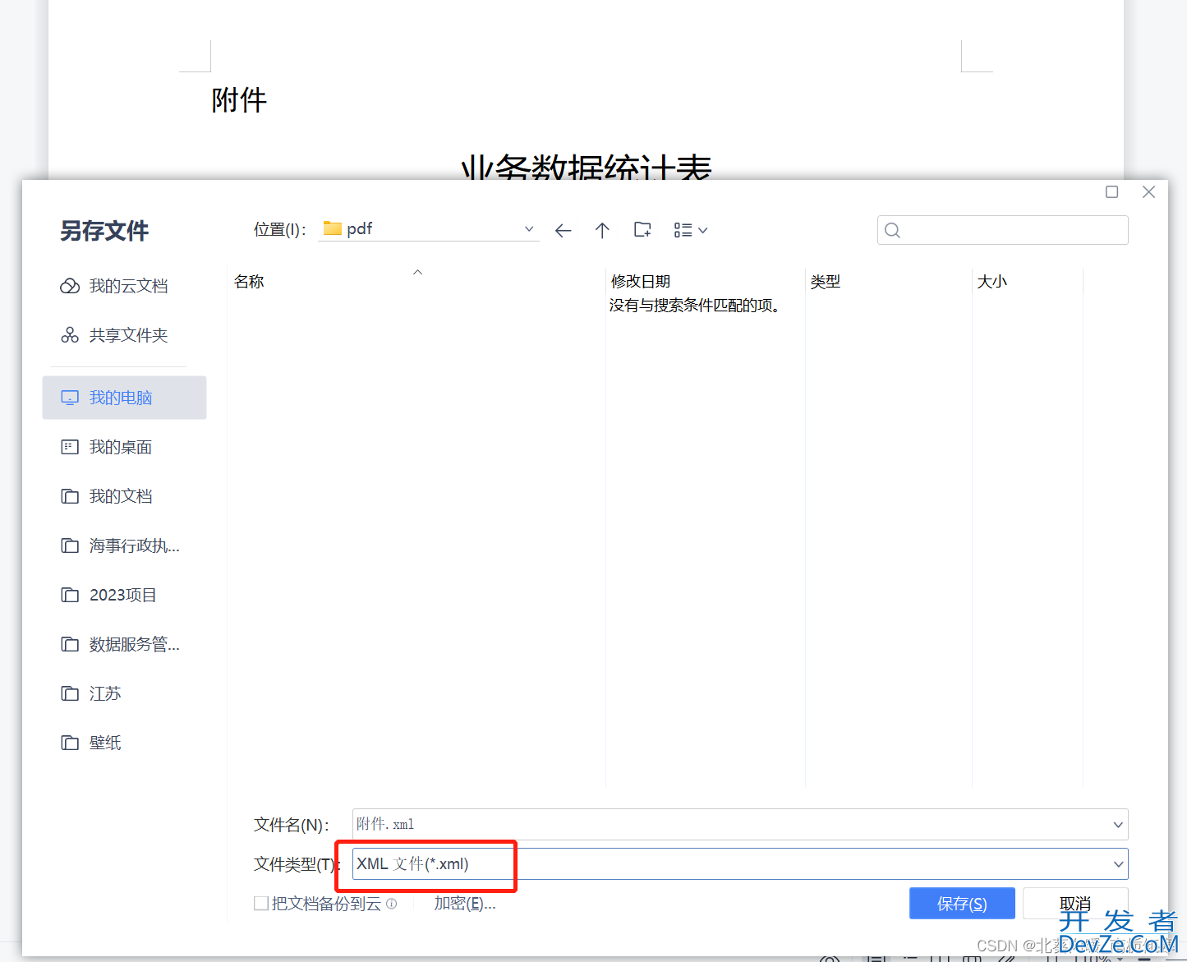
Task: Expand the 文件名 dropdown arrow
Action: pos(1118,825)
